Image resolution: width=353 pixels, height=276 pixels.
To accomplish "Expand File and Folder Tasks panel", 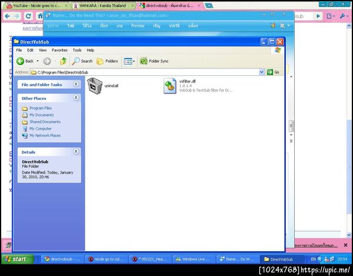I will [76, 84].
